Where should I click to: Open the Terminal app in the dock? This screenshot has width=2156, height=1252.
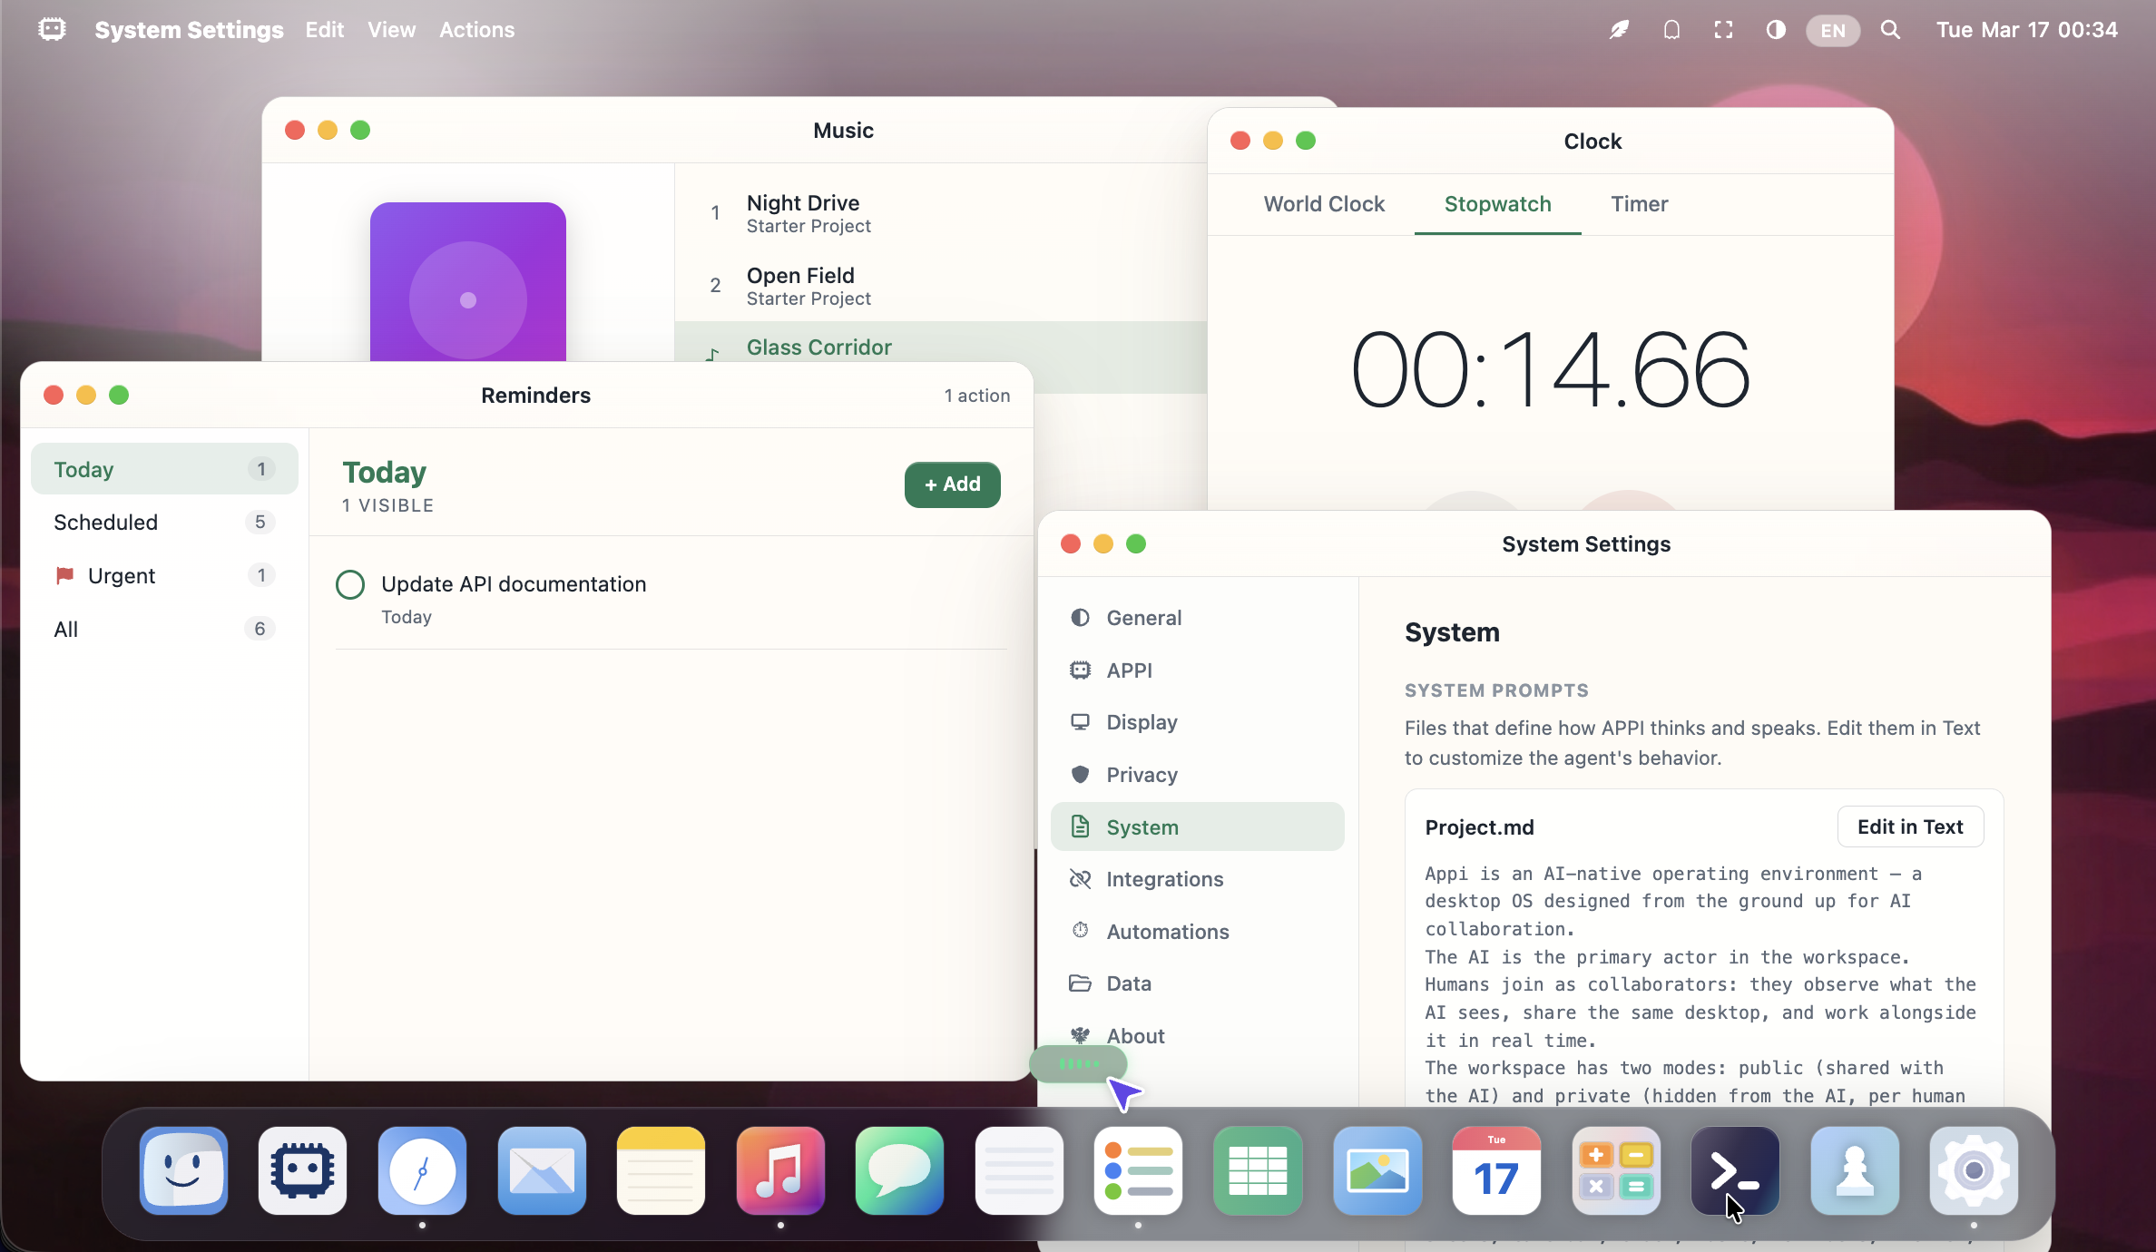1734,1170
